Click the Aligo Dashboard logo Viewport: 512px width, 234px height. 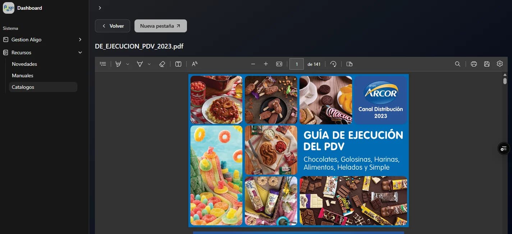9,8
